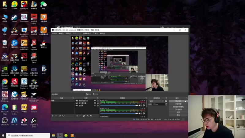Open the Scene Collection menu in OBS

coord(87,33)
